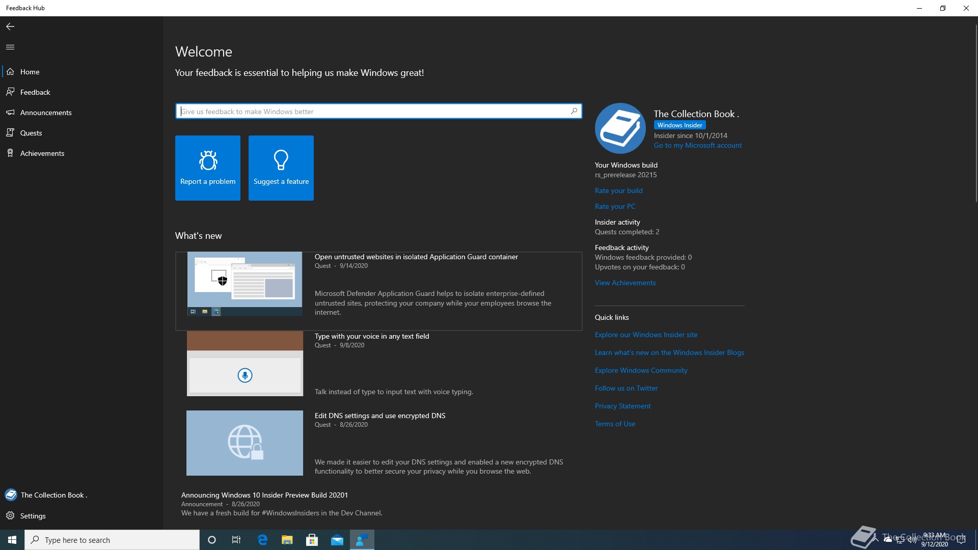Image resolution: width=978 pixels, height=550 pixels.
Task: Click the taskbar search box
Action: tap(112, 540)
